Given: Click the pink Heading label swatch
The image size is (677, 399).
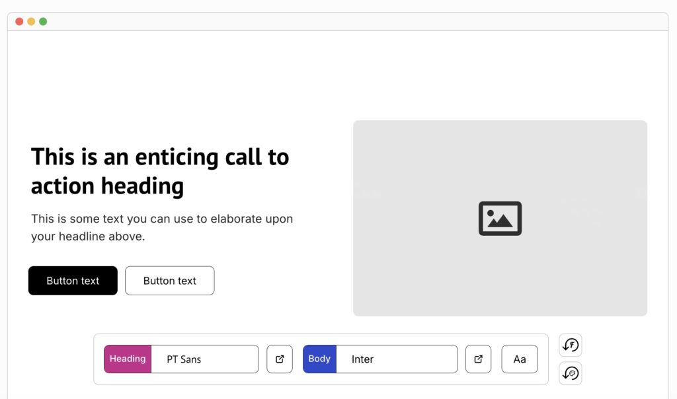Looking at the screenshot, I should [128, 359].
